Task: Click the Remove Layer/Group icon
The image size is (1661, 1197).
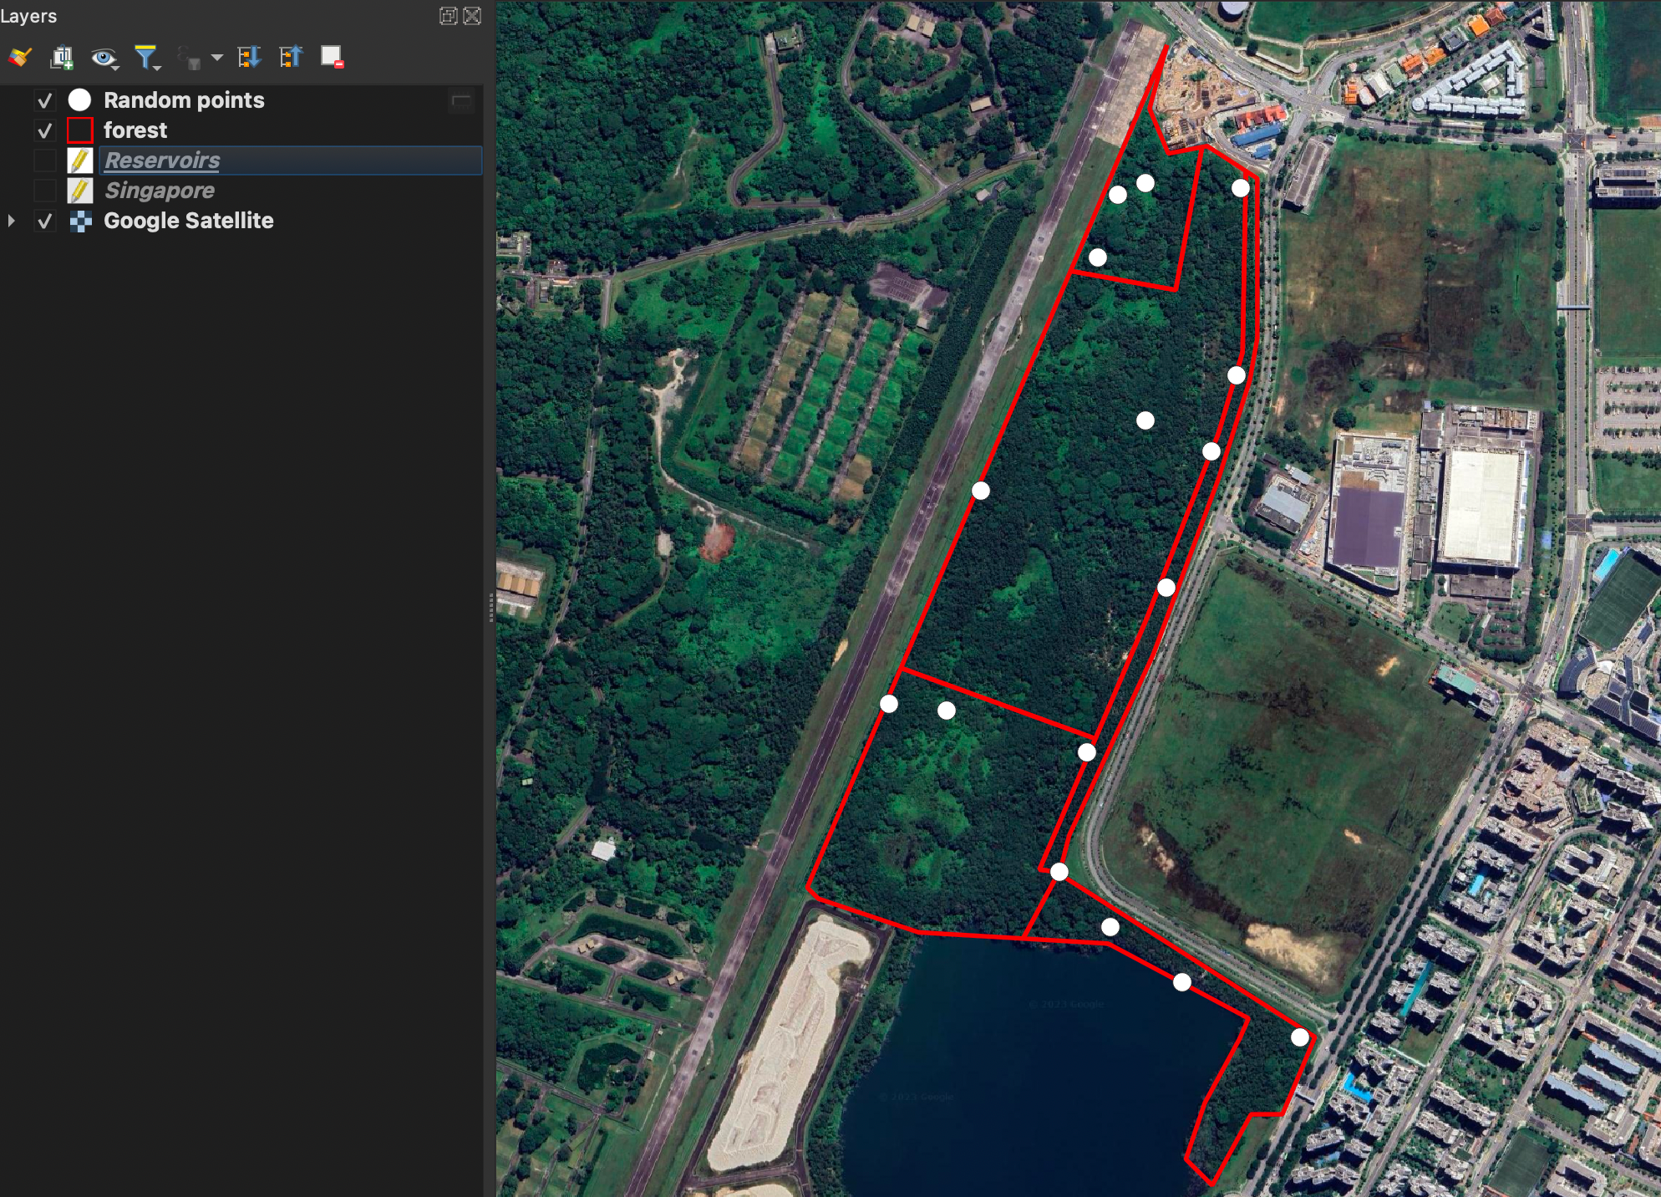Action: pyautogui.click(x=333, y=57)
